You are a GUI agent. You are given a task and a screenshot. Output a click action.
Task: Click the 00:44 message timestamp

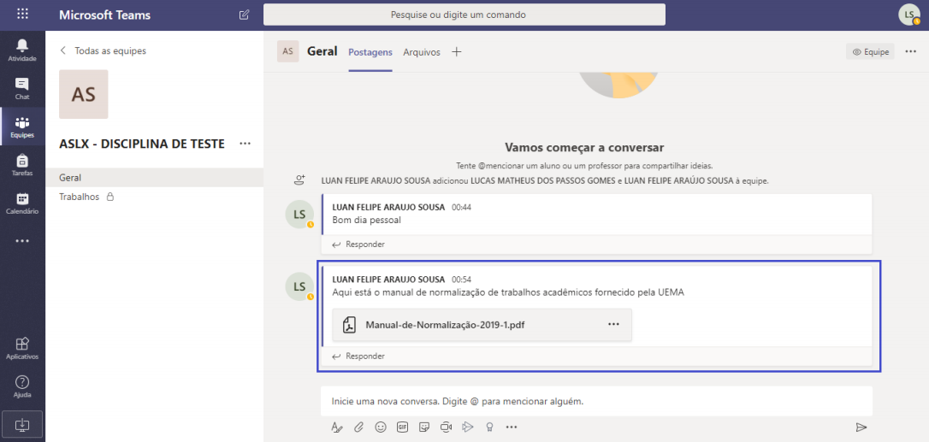[462, 208]
